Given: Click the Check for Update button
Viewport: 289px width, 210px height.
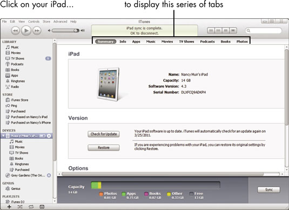Looking at the screenshot, I should click(x=104, y=134).
